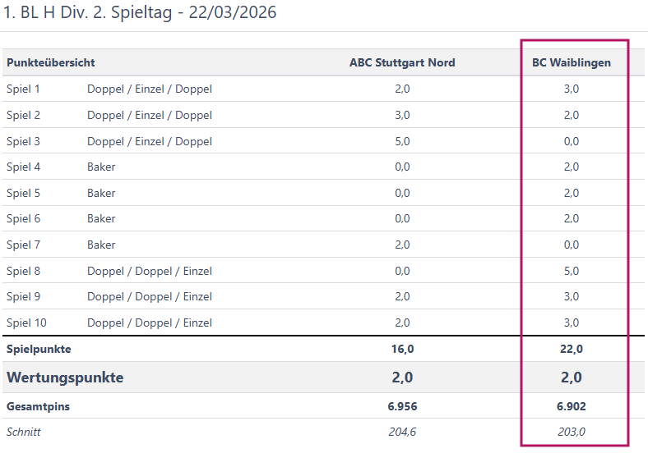
Task: Click the 204,6 Schnitt value
Action: 402,432
